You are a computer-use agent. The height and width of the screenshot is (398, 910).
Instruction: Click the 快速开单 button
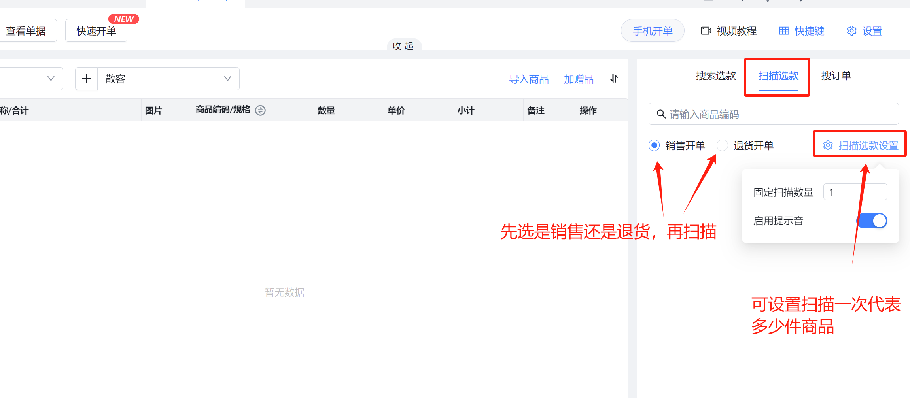[96, 31]
